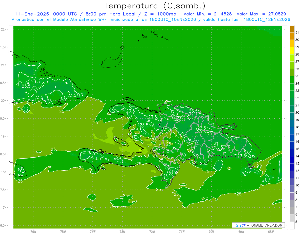Click the color bar label "11"
Viewport: 304px width, 235px height.
[x=297, y=178]
